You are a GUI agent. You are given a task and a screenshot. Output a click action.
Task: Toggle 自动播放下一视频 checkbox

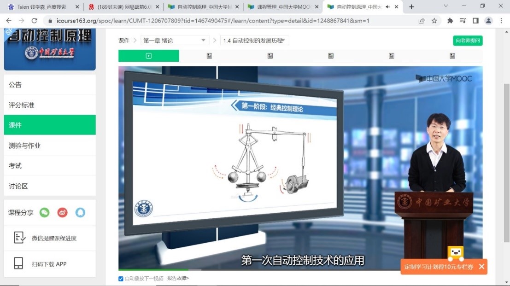pyautogui.click(x=121, y=279)
